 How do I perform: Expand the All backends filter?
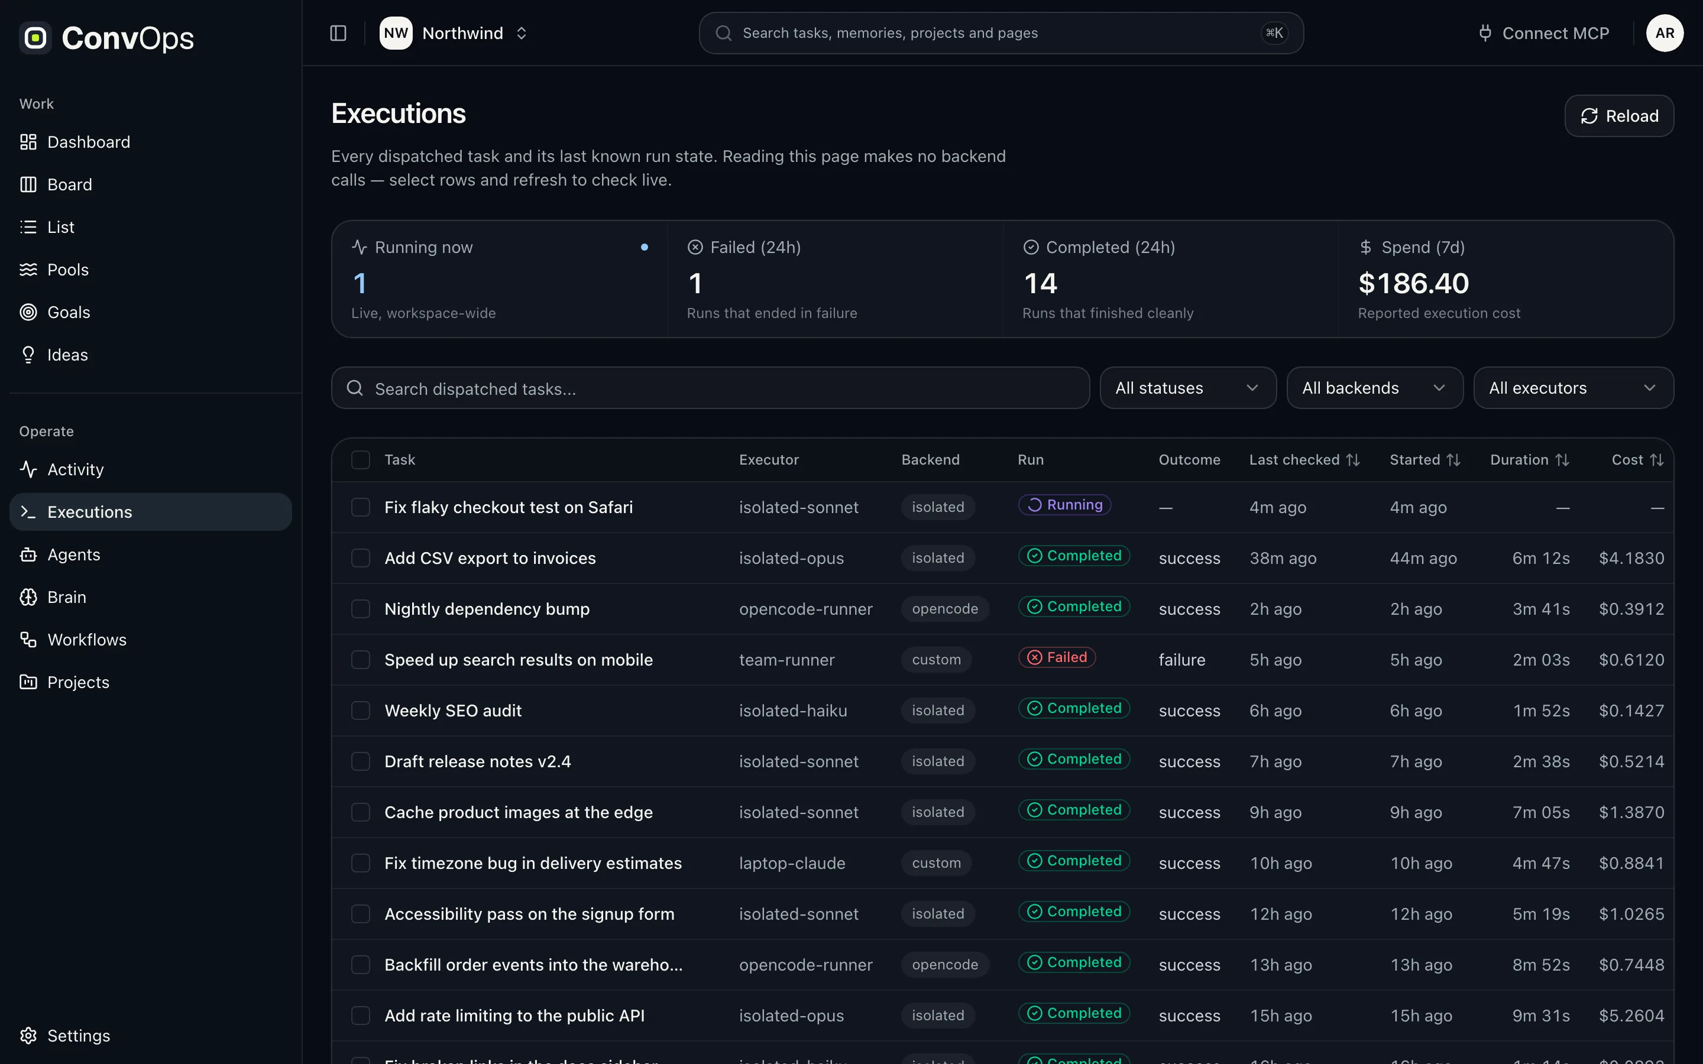(1374, 388)
